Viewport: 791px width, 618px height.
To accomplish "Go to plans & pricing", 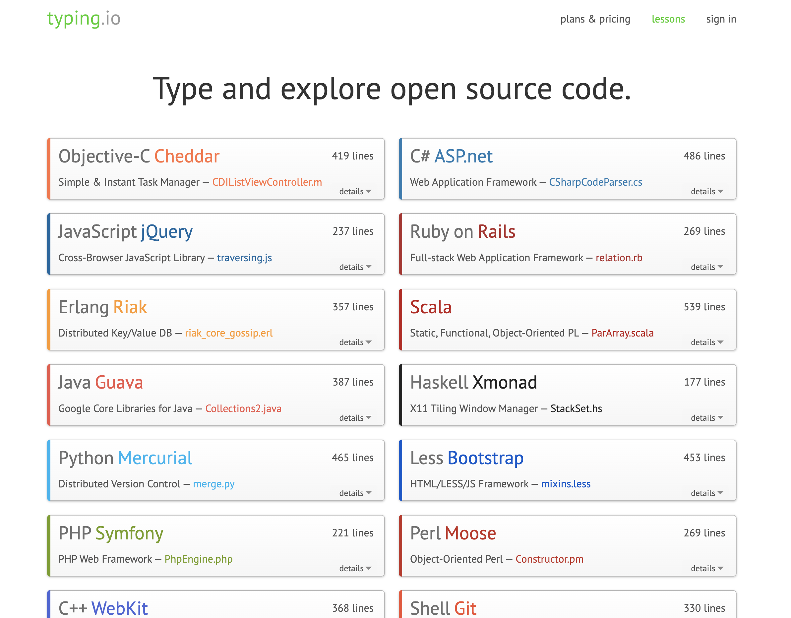I will click(x=595, y=19).
